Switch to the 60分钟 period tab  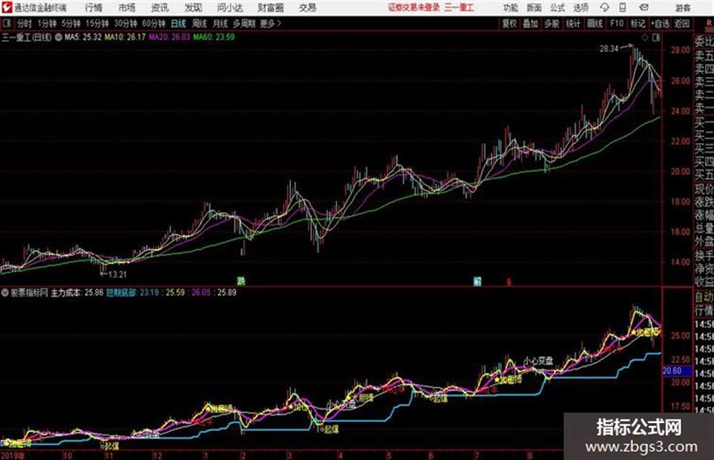tap(153, 23)
